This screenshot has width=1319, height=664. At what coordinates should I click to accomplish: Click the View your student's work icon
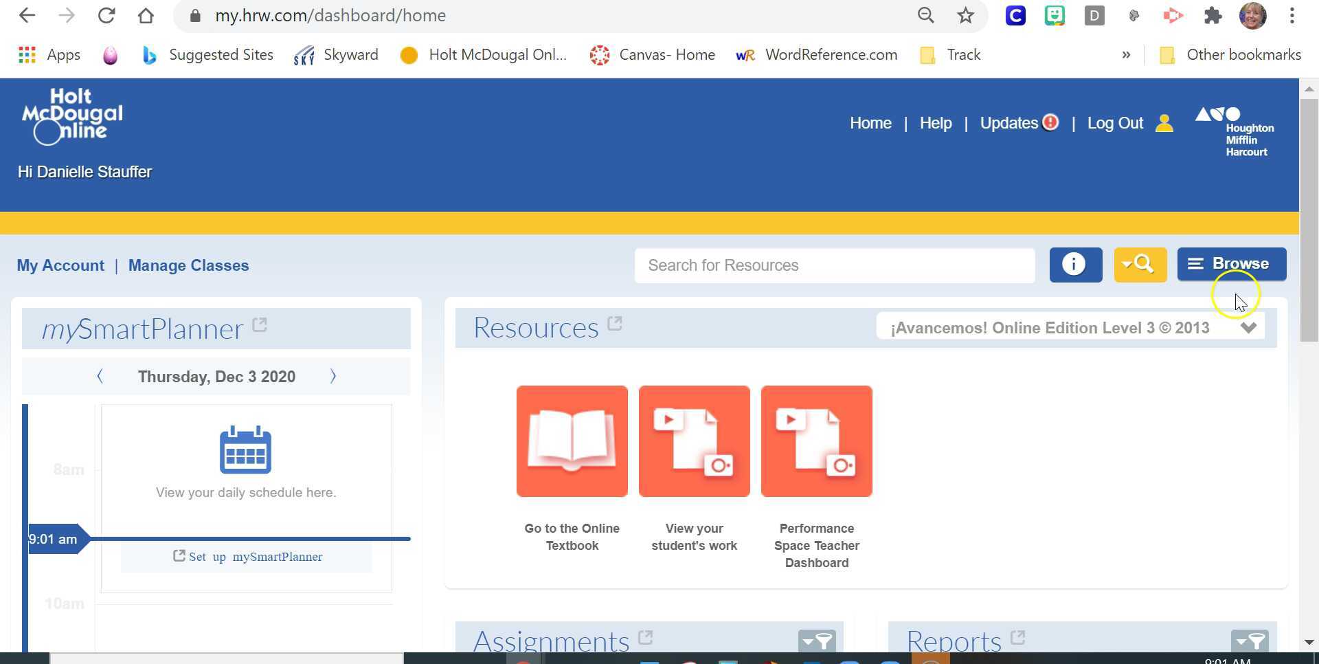click(x=694, y=441)
